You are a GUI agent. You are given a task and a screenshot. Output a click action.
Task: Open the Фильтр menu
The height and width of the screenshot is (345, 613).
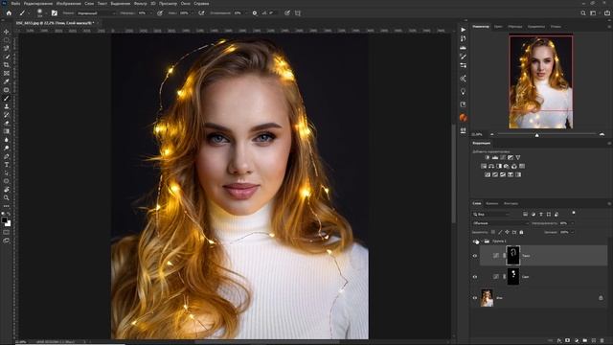pyautogui.click(x=141, y=3)
